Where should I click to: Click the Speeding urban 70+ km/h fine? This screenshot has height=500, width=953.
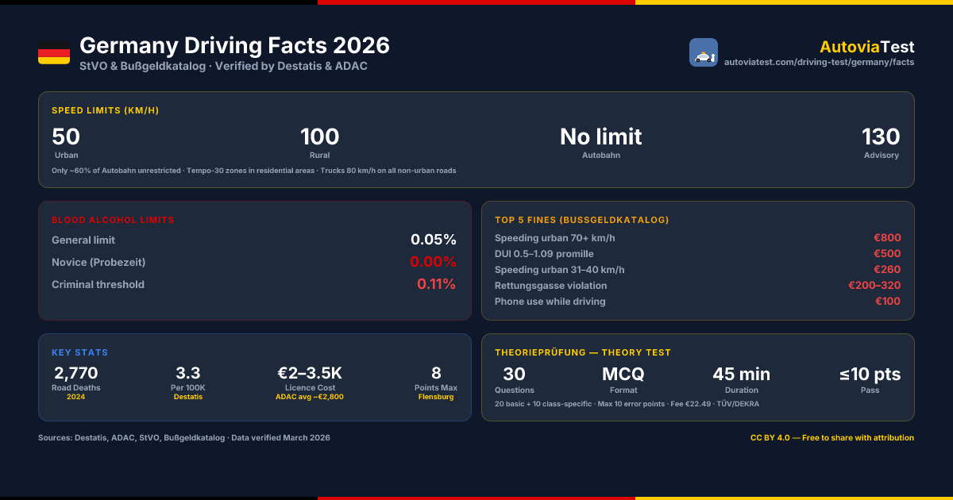[698, 238]
